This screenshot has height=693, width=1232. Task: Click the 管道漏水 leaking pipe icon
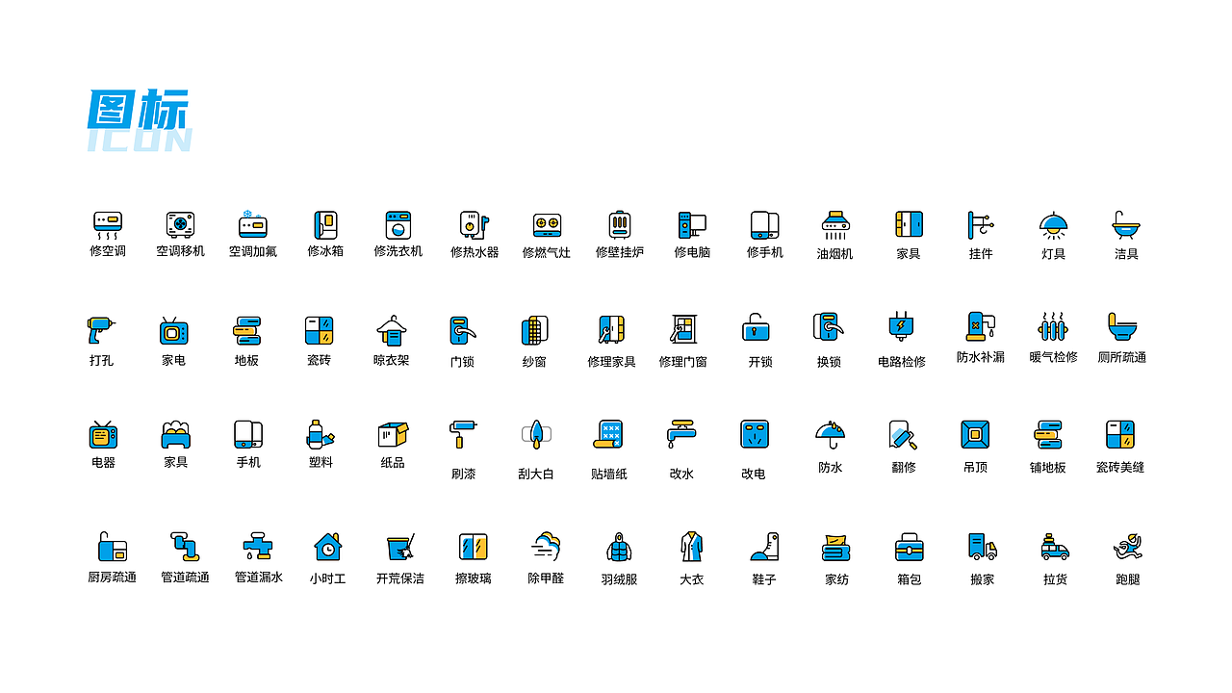pos(258,547)
